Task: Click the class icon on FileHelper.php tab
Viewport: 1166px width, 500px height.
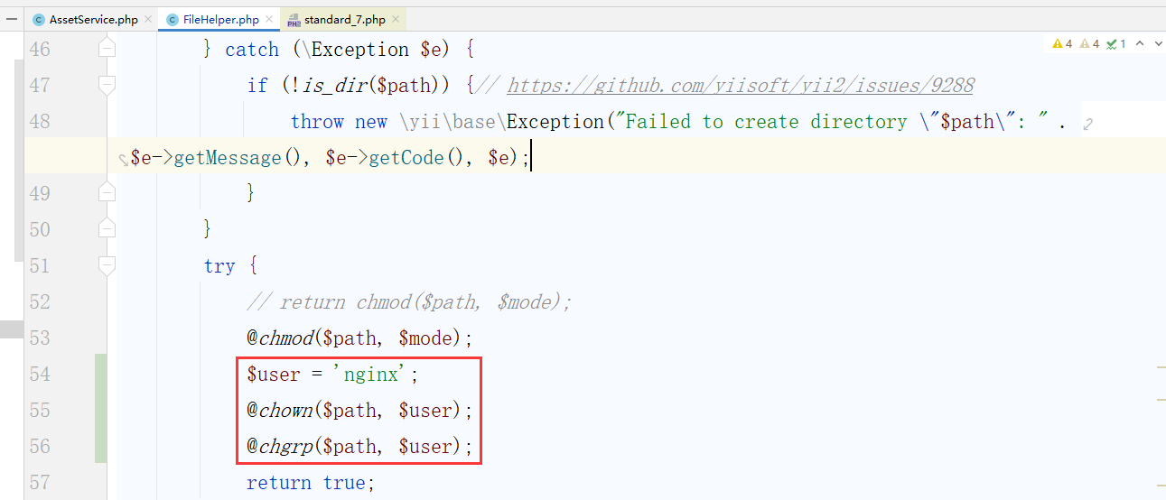Action: [173, 20]
